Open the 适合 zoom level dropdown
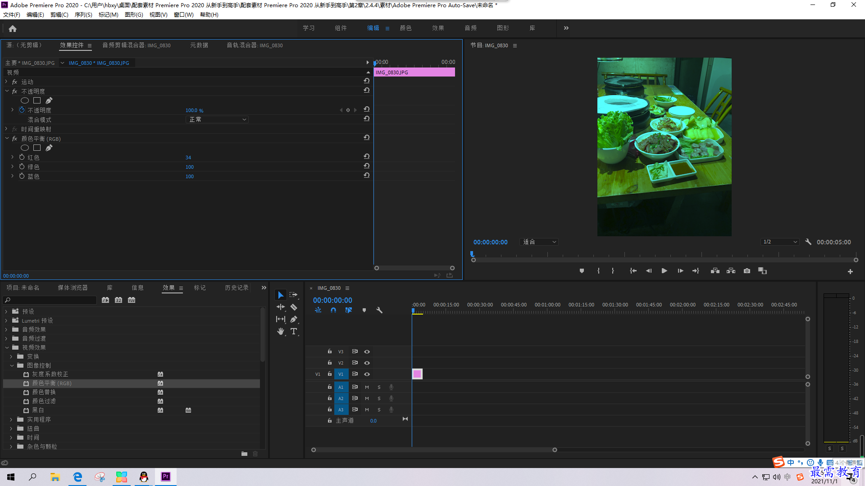 539,242
